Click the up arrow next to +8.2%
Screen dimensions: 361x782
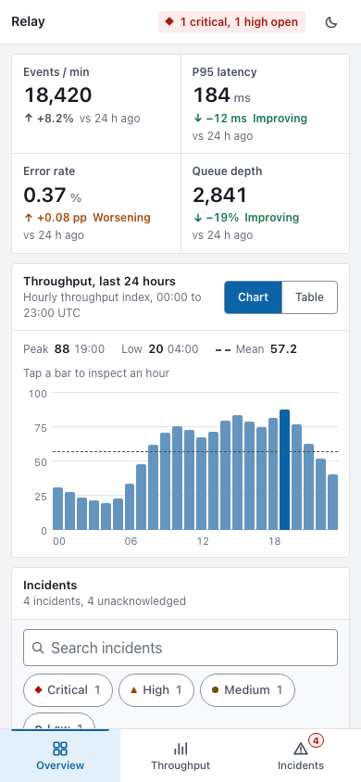point(29,119)
